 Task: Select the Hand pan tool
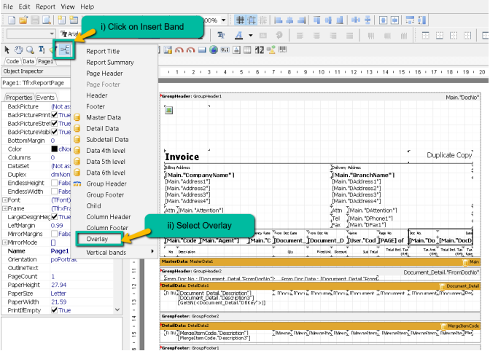point(20,50)
